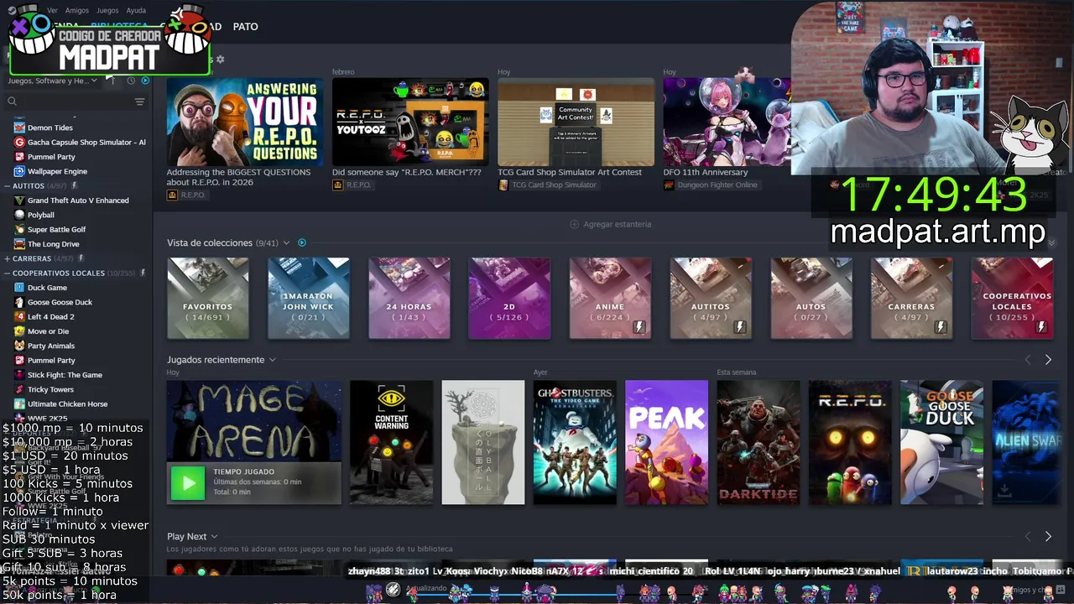Show the next recently played games
The height and width of the screenshot is (604, 1074).
[1048, 360]
